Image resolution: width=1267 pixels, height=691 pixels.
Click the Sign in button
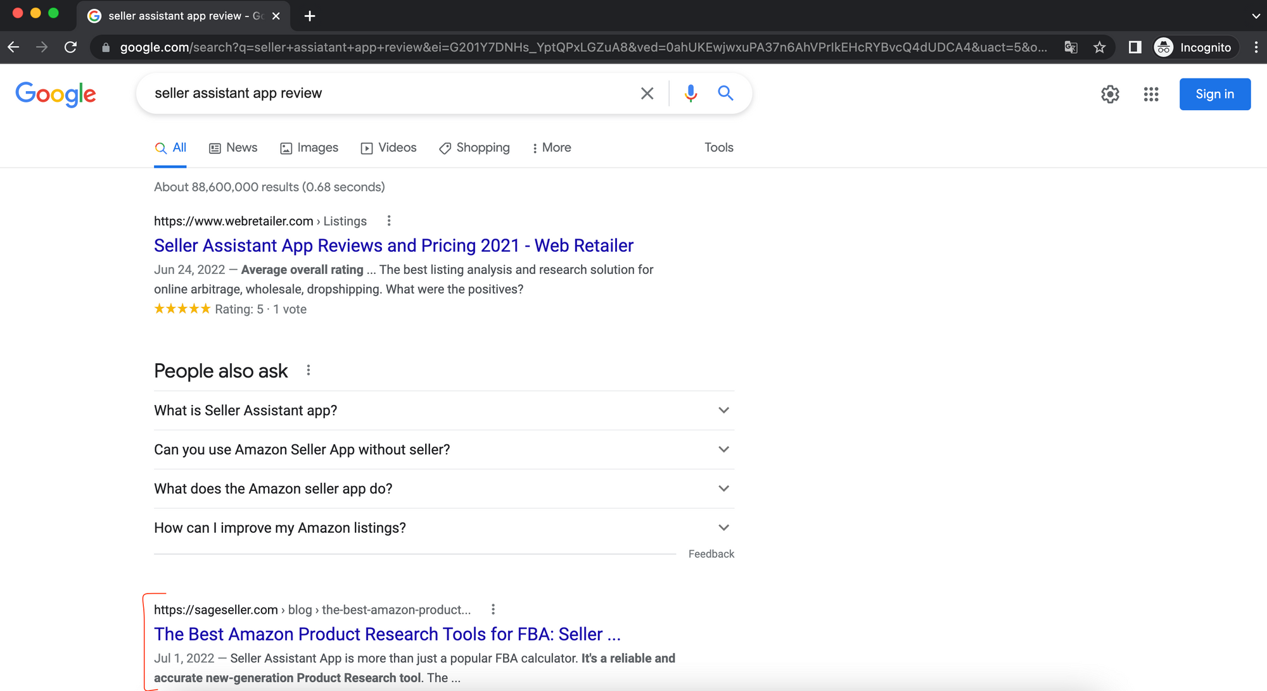pyautogui.click(x=1214, y=94)
